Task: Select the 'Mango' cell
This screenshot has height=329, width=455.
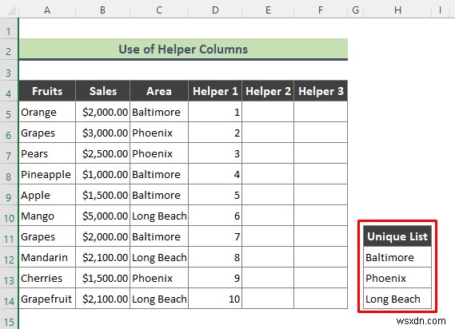Action: click(x=47, y=216)
